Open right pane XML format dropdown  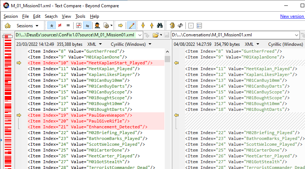click(252, 44)
